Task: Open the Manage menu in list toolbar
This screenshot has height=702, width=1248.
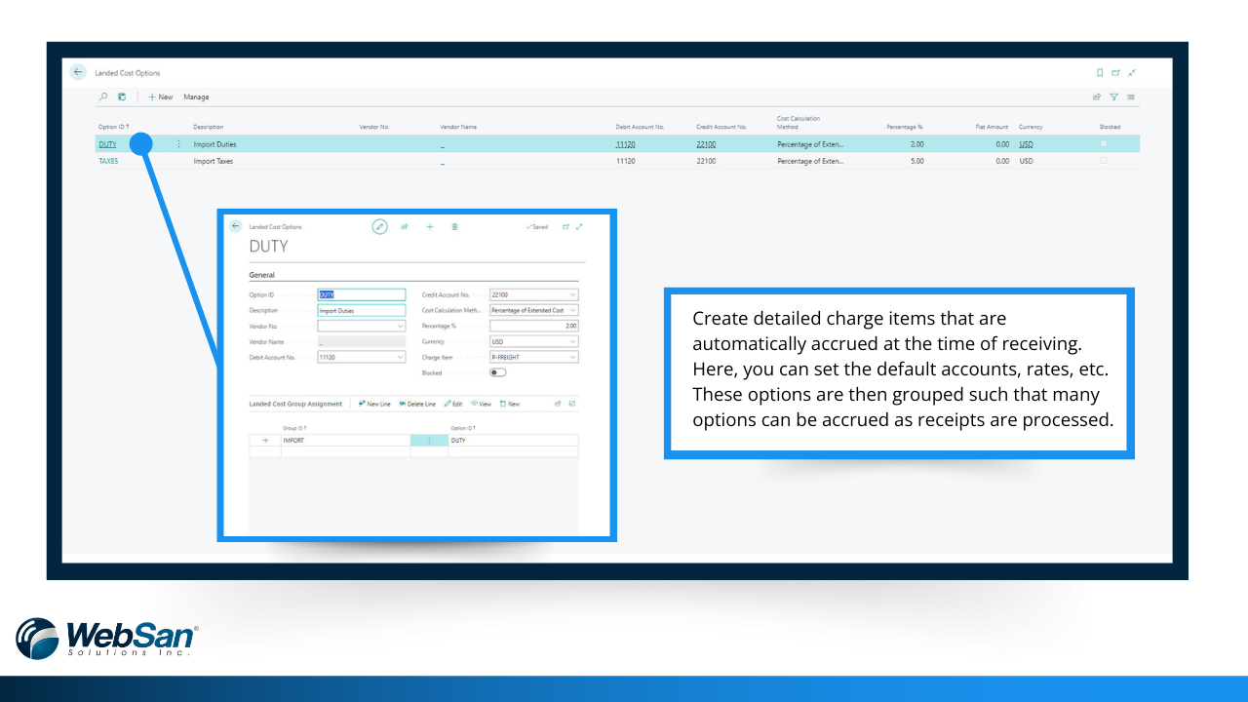Action: pos(196,97)
